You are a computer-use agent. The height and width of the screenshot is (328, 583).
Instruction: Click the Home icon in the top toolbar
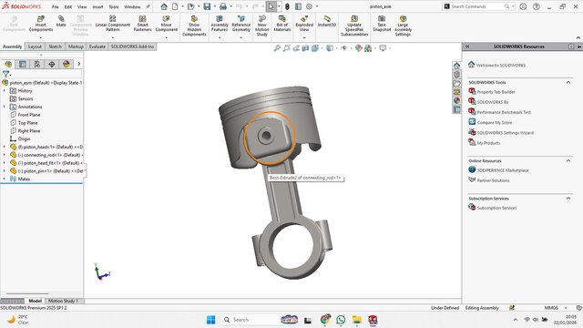(x=164, y=6)
